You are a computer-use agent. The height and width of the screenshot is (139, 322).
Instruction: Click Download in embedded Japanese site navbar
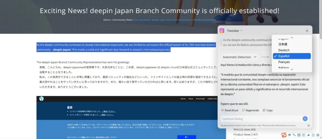pyautogui.click(x=200, y=99)
